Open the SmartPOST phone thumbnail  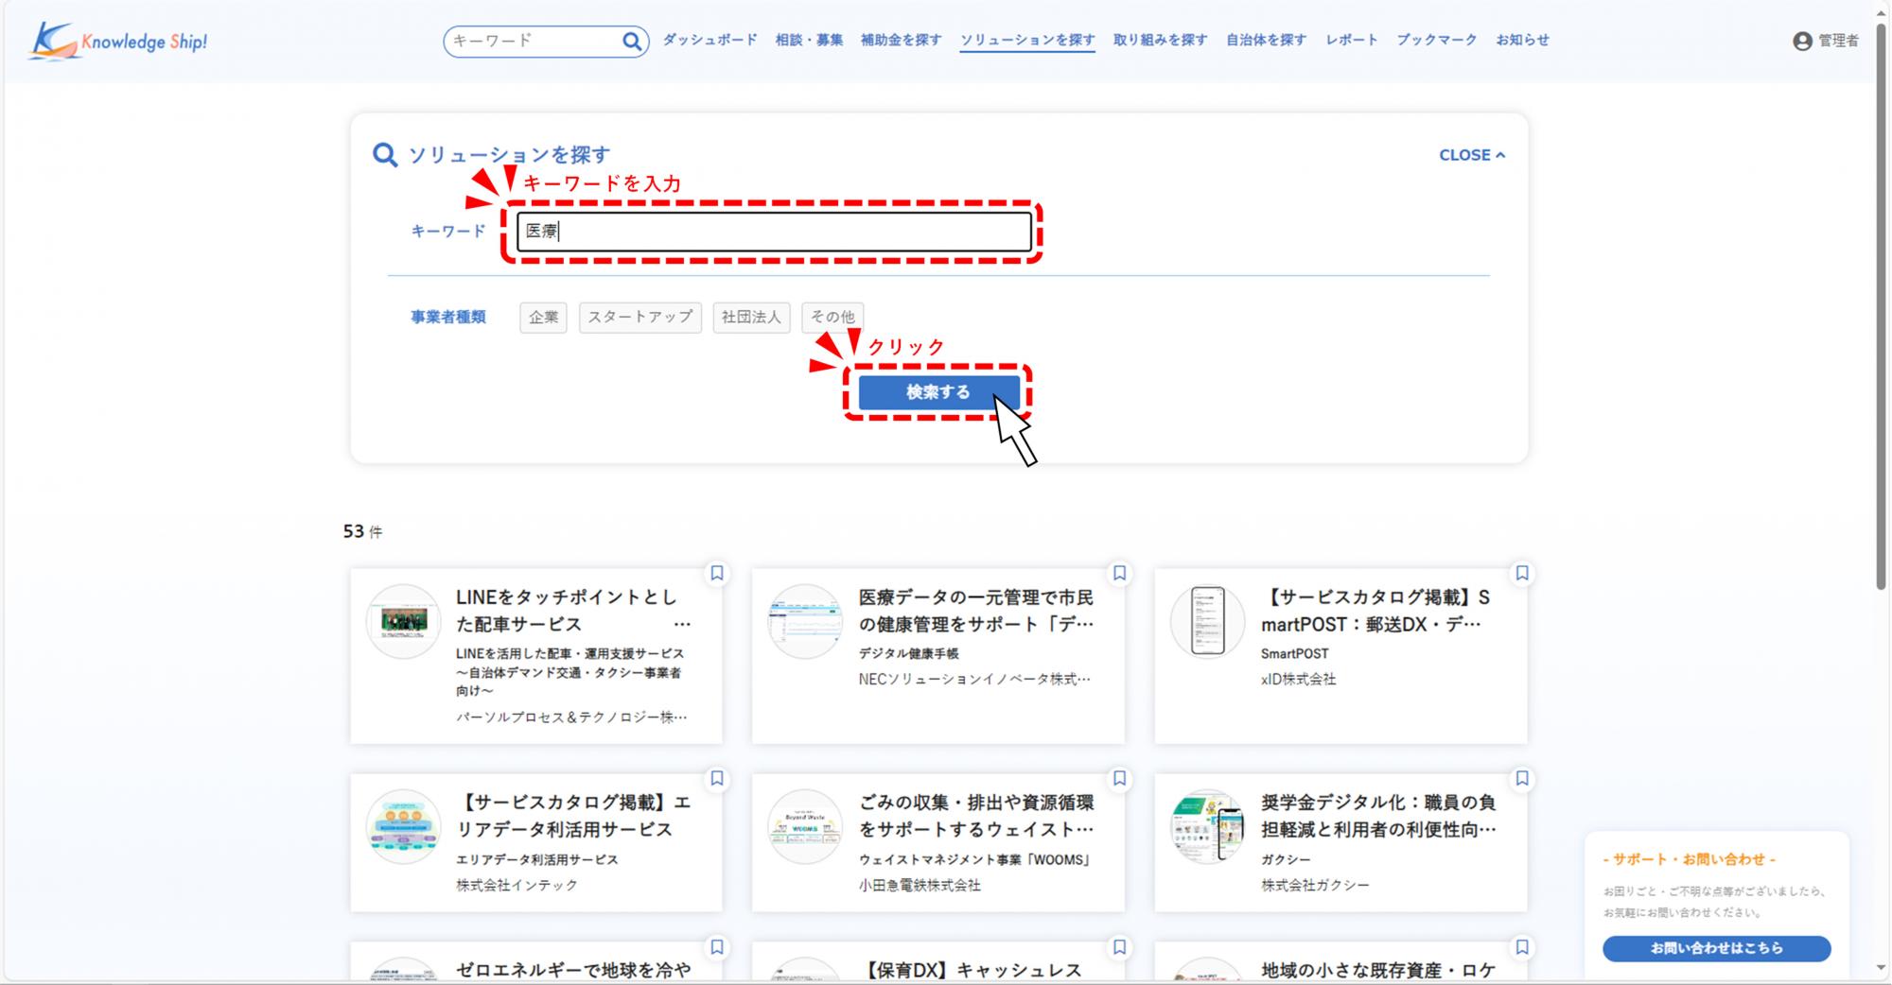[1207, 621]
